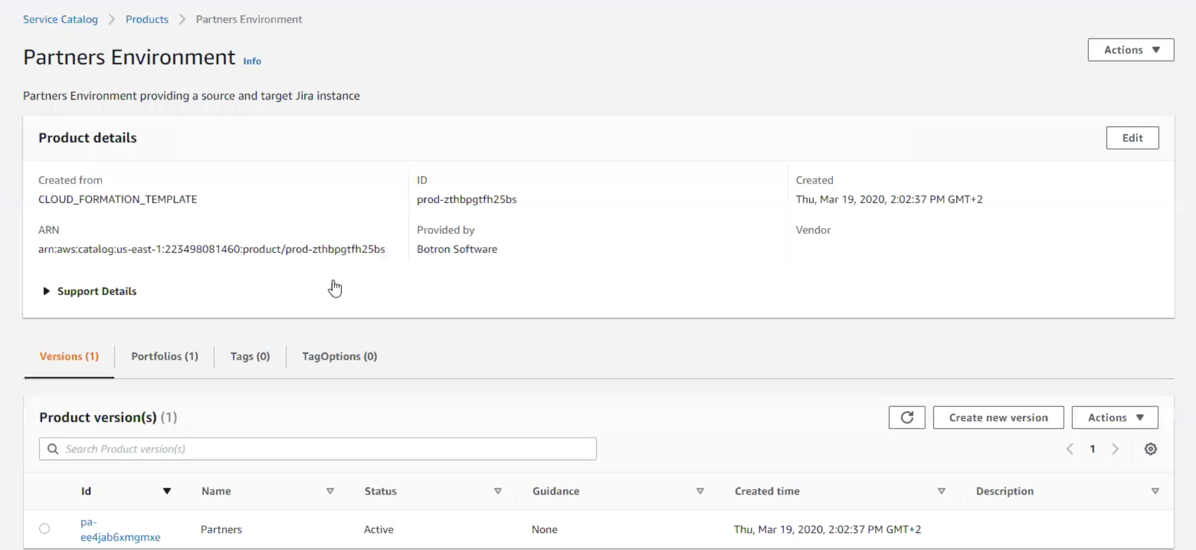Sort by the Name column arrow

pyautogui.click(x=330, y=491)
